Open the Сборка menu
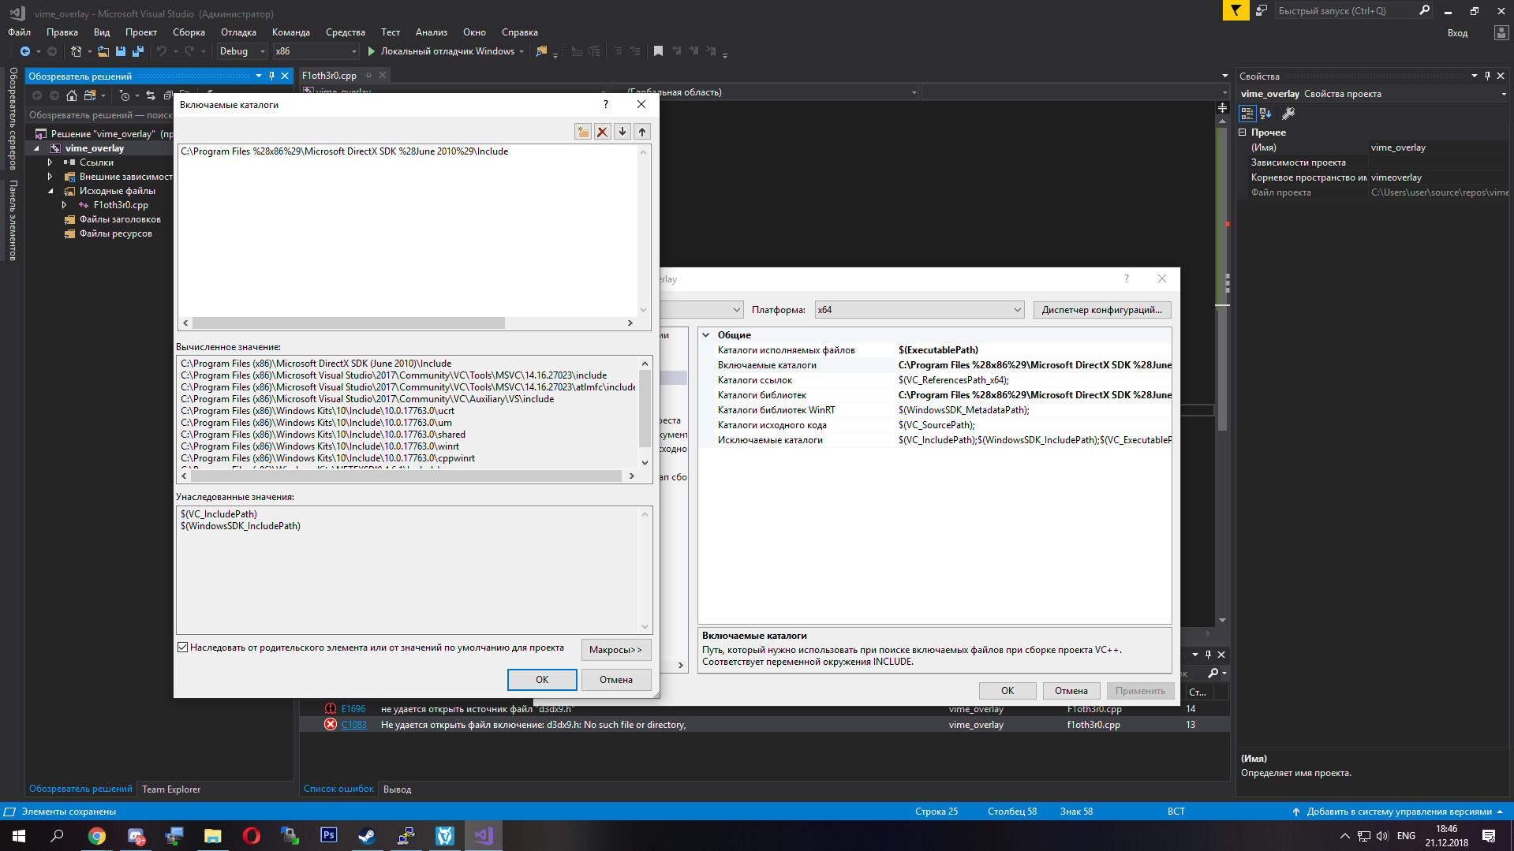This screenshot has height=851, width=1514. [189, 32]
